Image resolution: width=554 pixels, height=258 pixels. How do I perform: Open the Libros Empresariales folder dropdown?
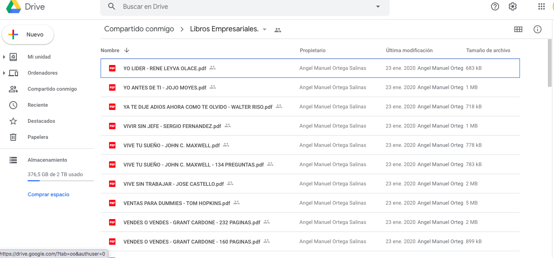(265, 30)
